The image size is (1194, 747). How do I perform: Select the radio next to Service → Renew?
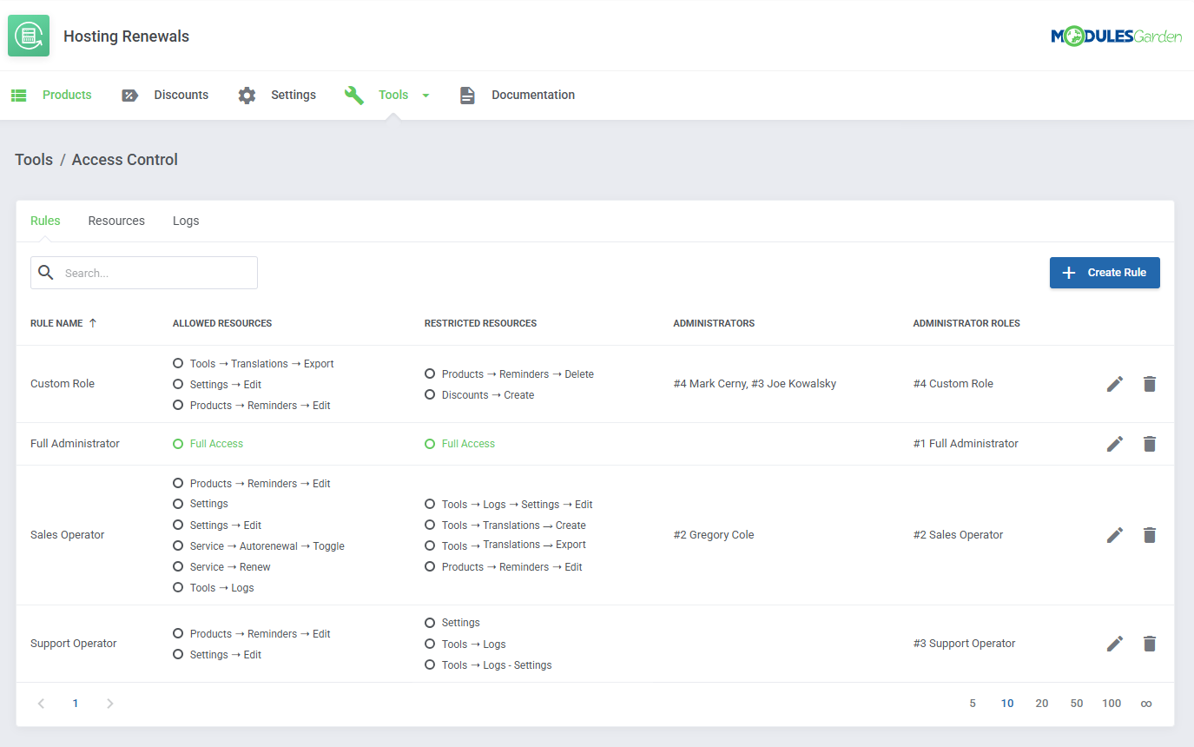point(179,566)
